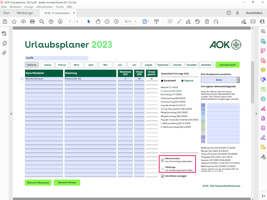The height and width of the screenshot is (200, 267).
Task: Toggle Wochenenden als Arbeitstage checkbox
Action: coord(163,160)
